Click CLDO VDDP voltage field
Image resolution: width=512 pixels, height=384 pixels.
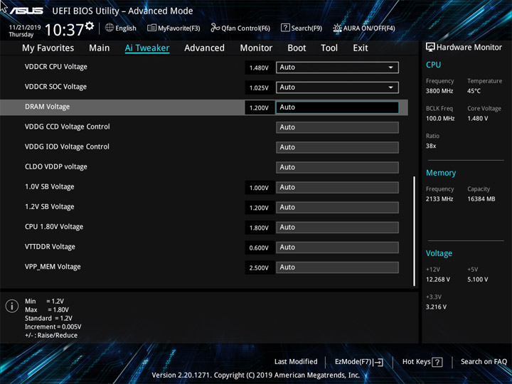coord(337,167)
